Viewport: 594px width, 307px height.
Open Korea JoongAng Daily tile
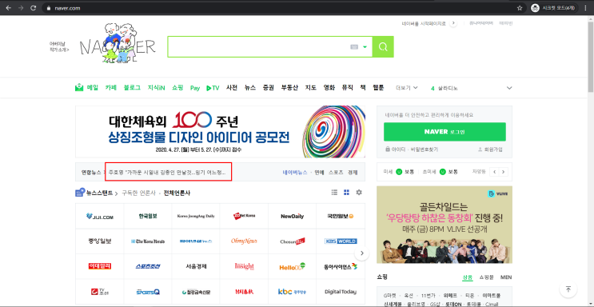click(x=196, y=216)
